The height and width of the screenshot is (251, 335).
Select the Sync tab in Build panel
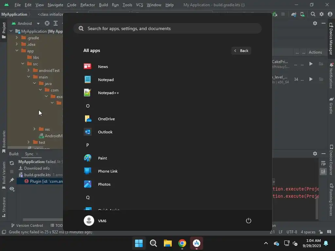pos(29,154)
